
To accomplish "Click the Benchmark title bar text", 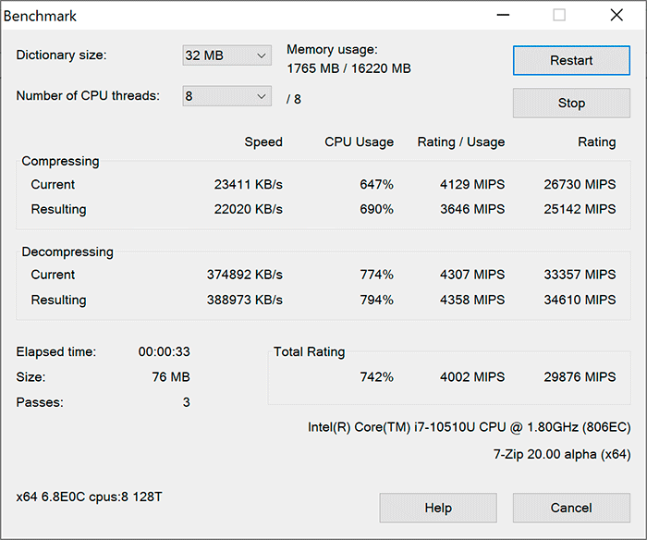I will pyautogui.click(x=41, y=16).
